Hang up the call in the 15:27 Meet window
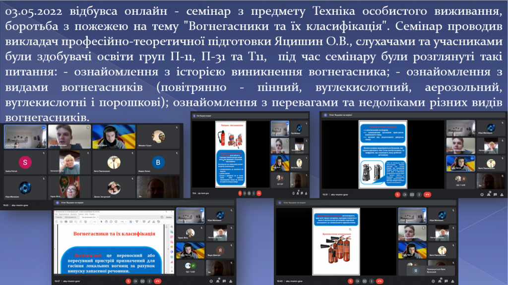Image resolution: width=508 pixels, height=285 pixels. [x=158, y=281]
